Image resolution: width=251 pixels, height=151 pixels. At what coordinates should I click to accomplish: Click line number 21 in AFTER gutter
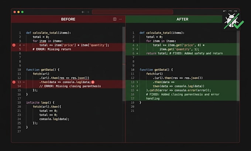pos(133,111)
